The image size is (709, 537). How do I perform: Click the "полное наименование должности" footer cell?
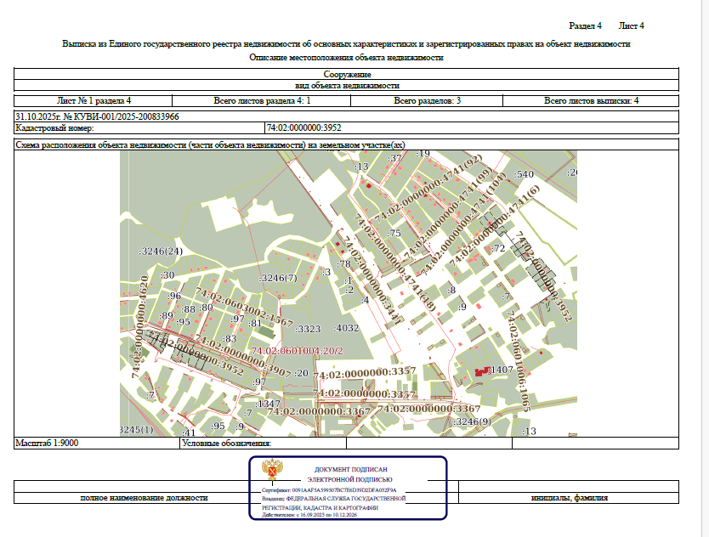click(144, 498)
